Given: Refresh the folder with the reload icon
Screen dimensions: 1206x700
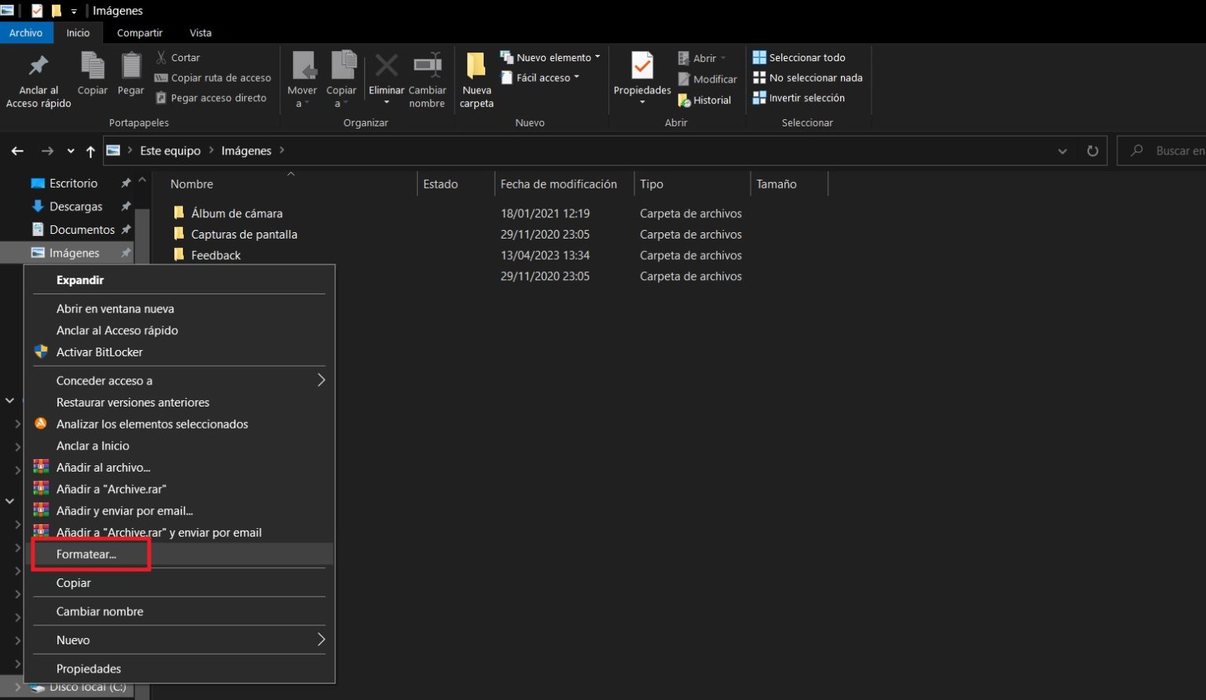Looking at the screenshot, I should click(1092, 151).
